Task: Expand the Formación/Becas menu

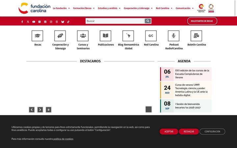Action: coord(84,8)
